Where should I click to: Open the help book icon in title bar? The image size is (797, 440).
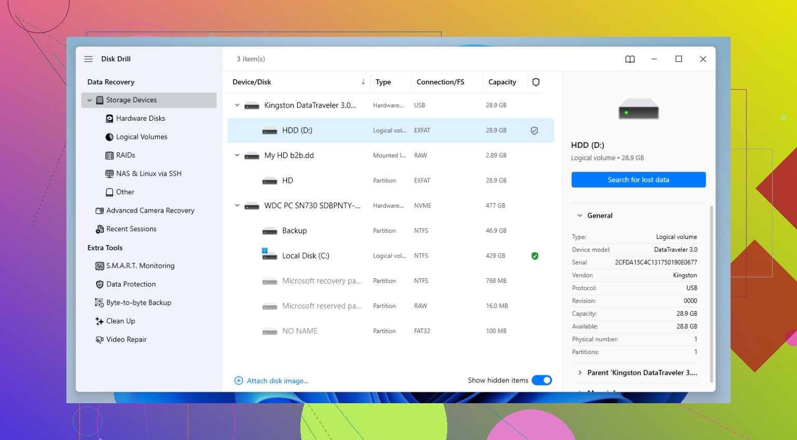(x=630, y=59)
